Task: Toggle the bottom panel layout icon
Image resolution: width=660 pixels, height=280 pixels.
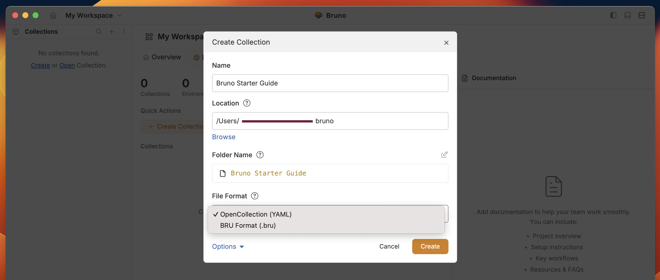Action: 627,15
